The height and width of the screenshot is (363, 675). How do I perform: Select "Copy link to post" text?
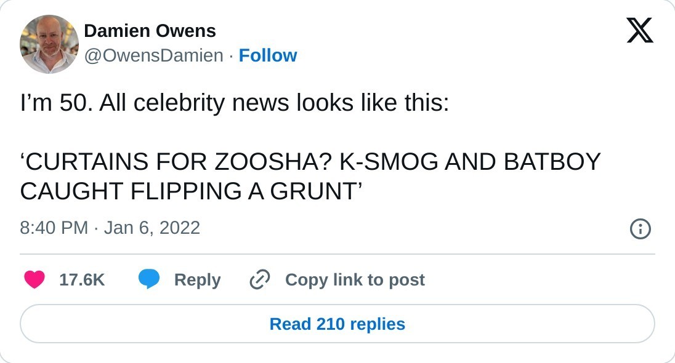[x=355, y=280]
